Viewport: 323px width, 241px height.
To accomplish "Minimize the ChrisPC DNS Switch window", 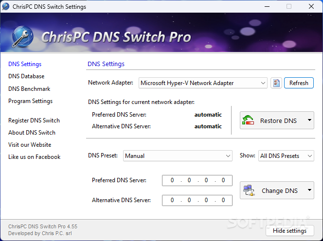I will click(267, 6).
